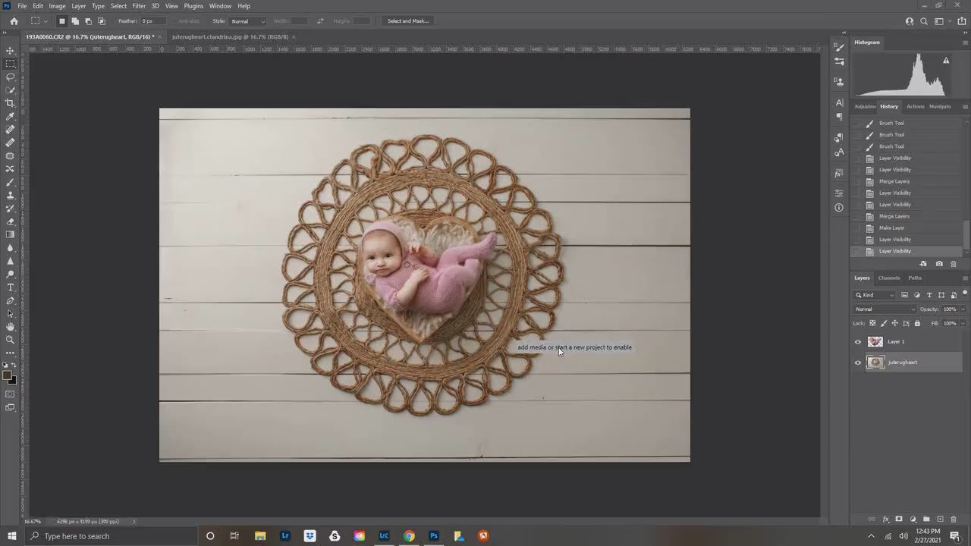Select the Horizontal Type tool
Image resolution: width=971 pixels, height=546 pixels.
[x=10, y=287]
